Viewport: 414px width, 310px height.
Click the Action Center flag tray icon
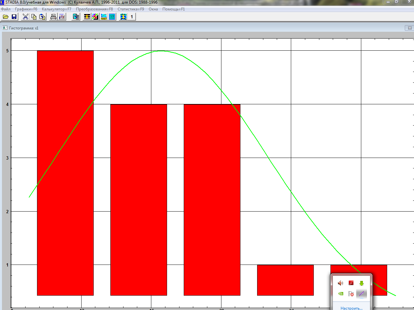351,294
